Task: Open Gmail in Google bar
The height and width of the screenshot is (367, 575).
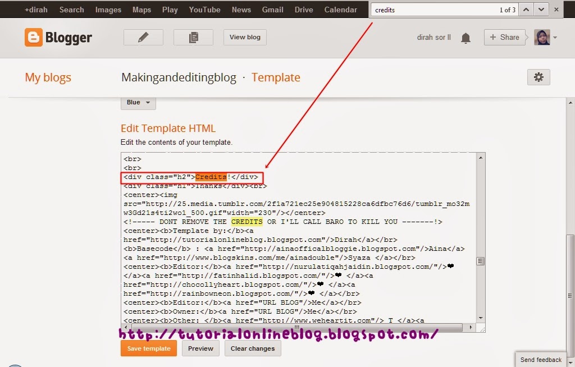Action: (272, 10)
